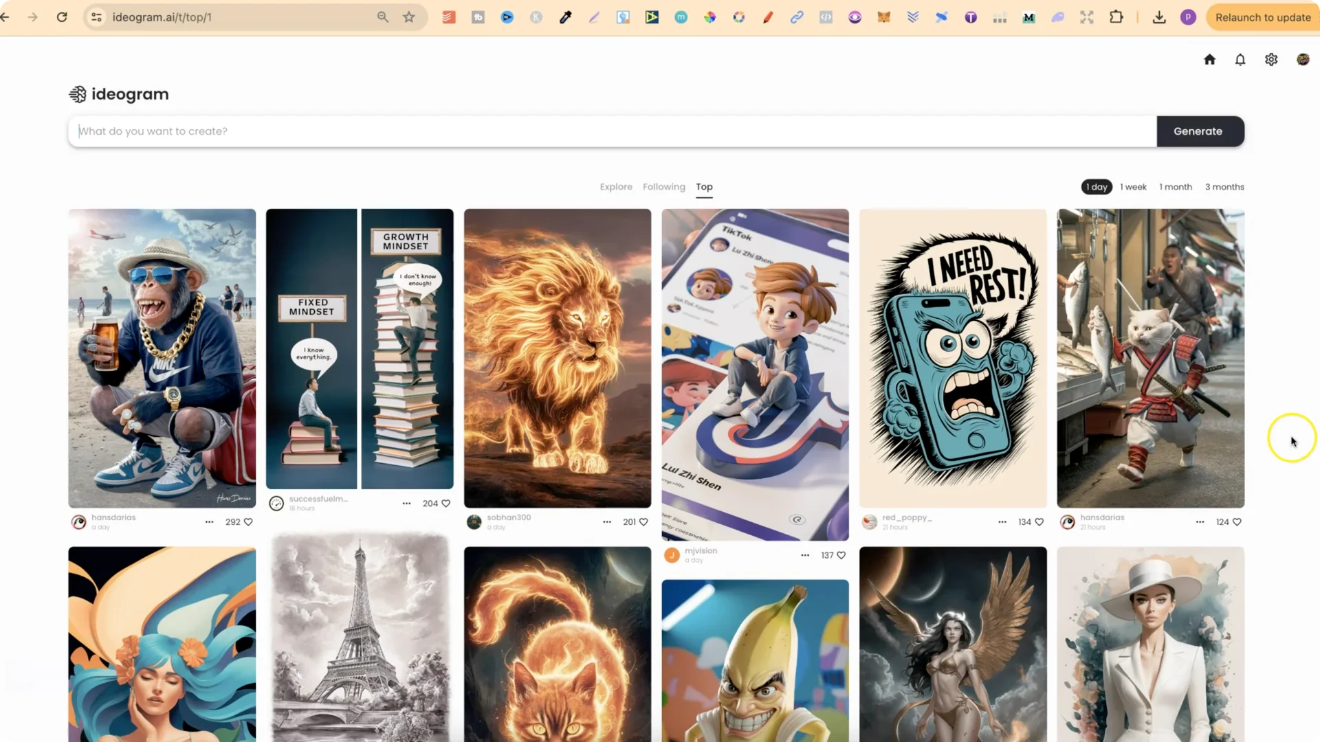Open more options on the red_poppy_ post
Screen dimensions: 1320x742
pyautogui.click(x=1002, y=521)
